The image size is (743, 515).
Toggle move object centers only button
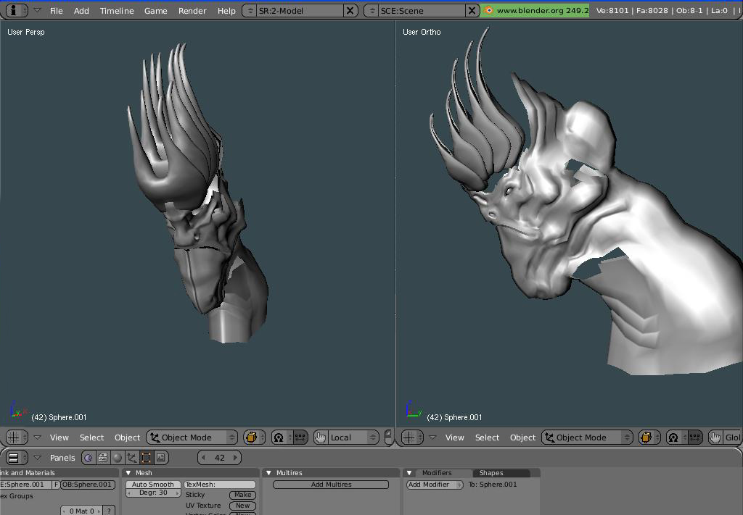[x=300, y=437]
